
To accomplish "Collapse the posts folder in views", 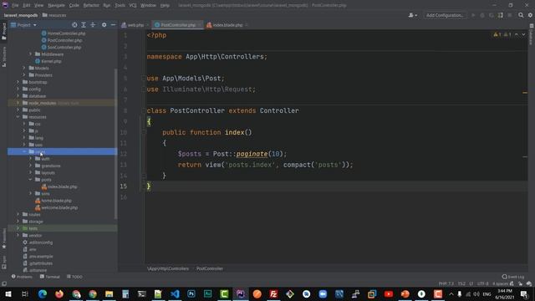I will [30, 180].
